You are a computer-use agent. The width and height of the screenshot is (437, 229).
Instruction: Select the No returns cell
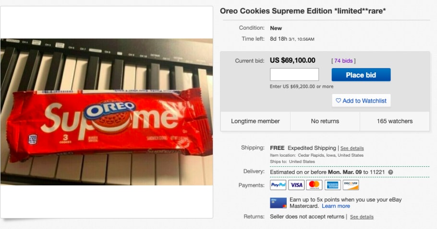pos(325,122)
